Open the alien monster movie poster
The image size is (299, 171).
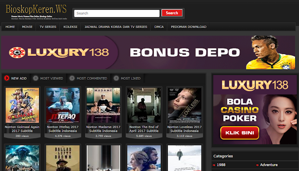coord(22,158)
